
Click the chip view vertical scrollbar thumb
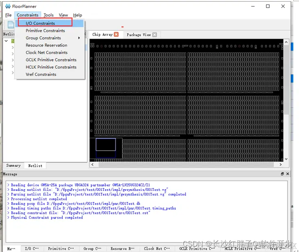(x=286, y=80)
